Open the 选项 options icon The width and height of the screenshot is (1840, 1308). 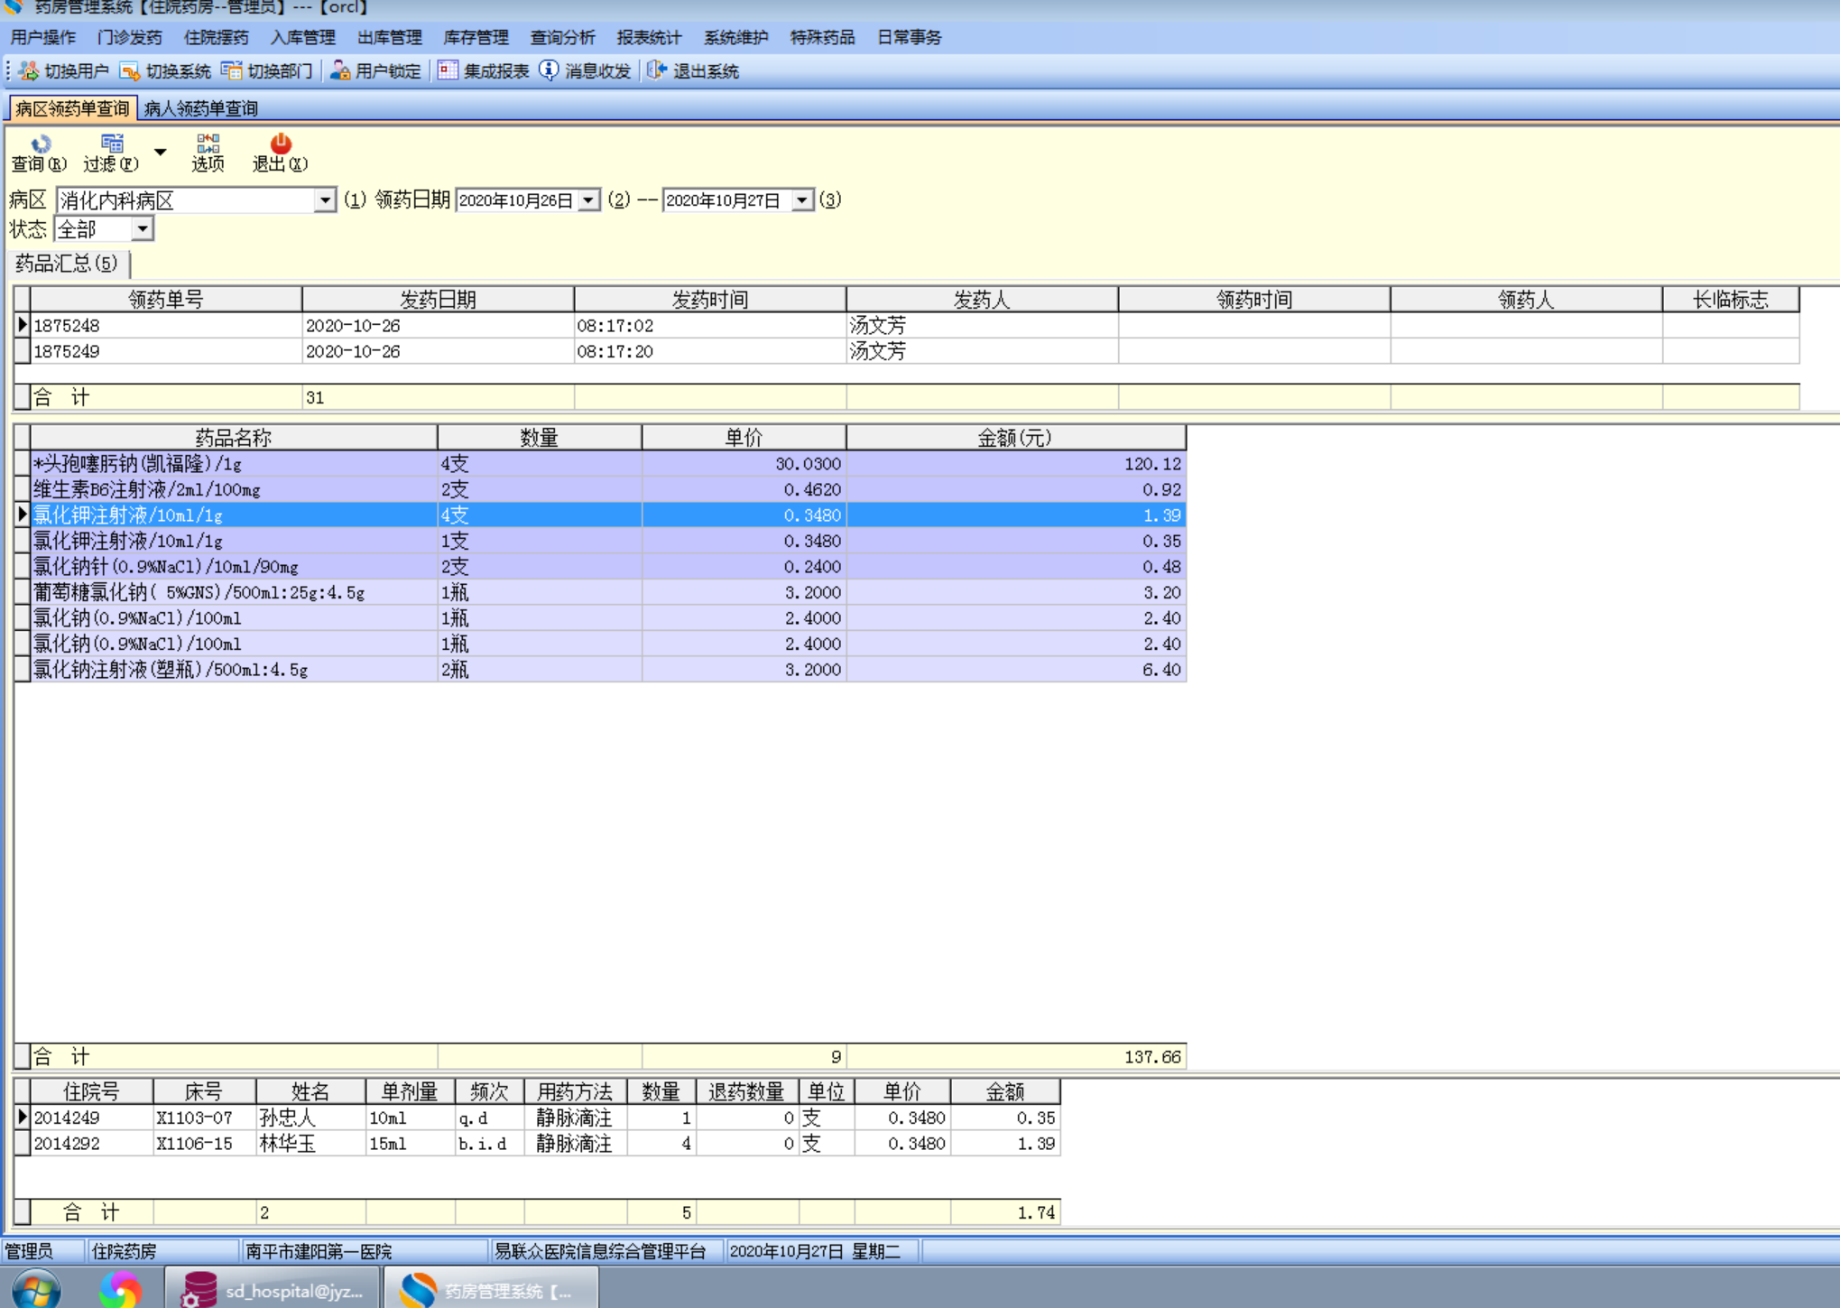[208, 144]
